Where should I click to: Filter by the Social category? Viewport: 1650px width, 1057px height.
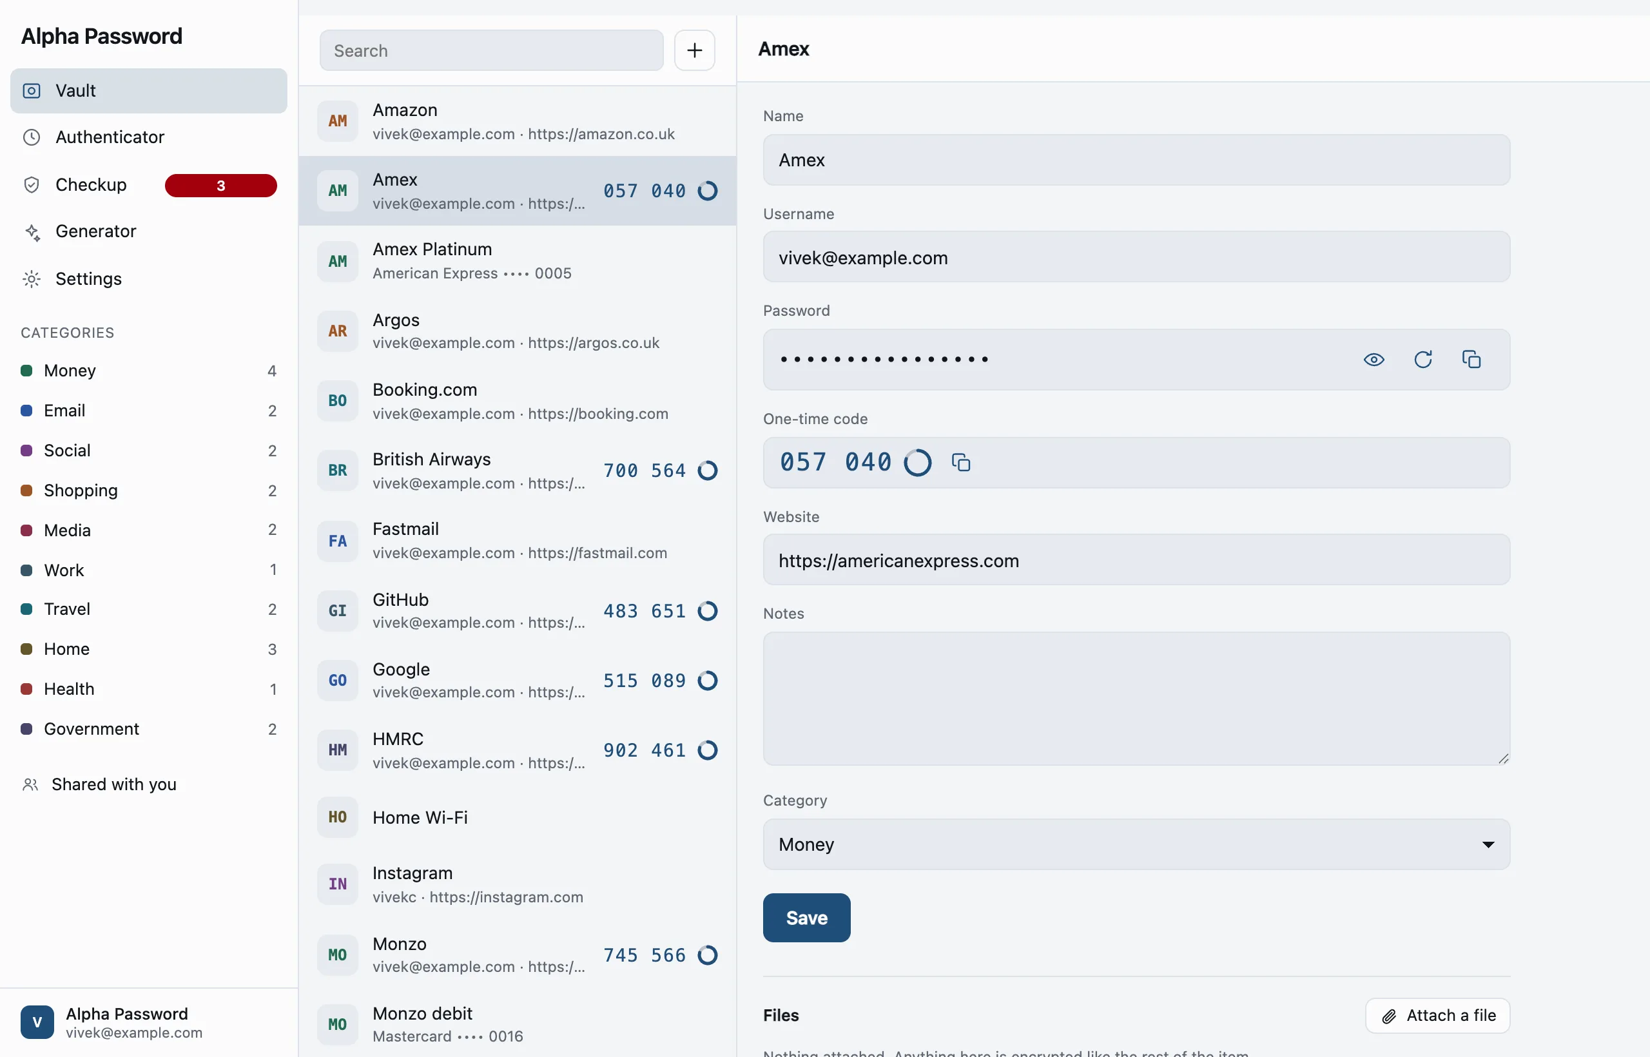coord(148,451)
